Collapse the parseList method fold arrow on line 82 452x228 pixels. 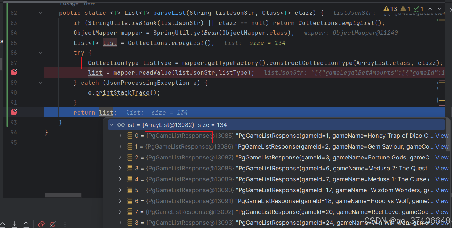[41, 13]
